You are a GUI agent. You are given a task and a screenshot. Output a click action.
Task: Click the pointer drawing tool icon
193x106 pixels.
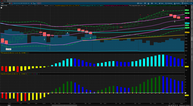pos(177,105)
